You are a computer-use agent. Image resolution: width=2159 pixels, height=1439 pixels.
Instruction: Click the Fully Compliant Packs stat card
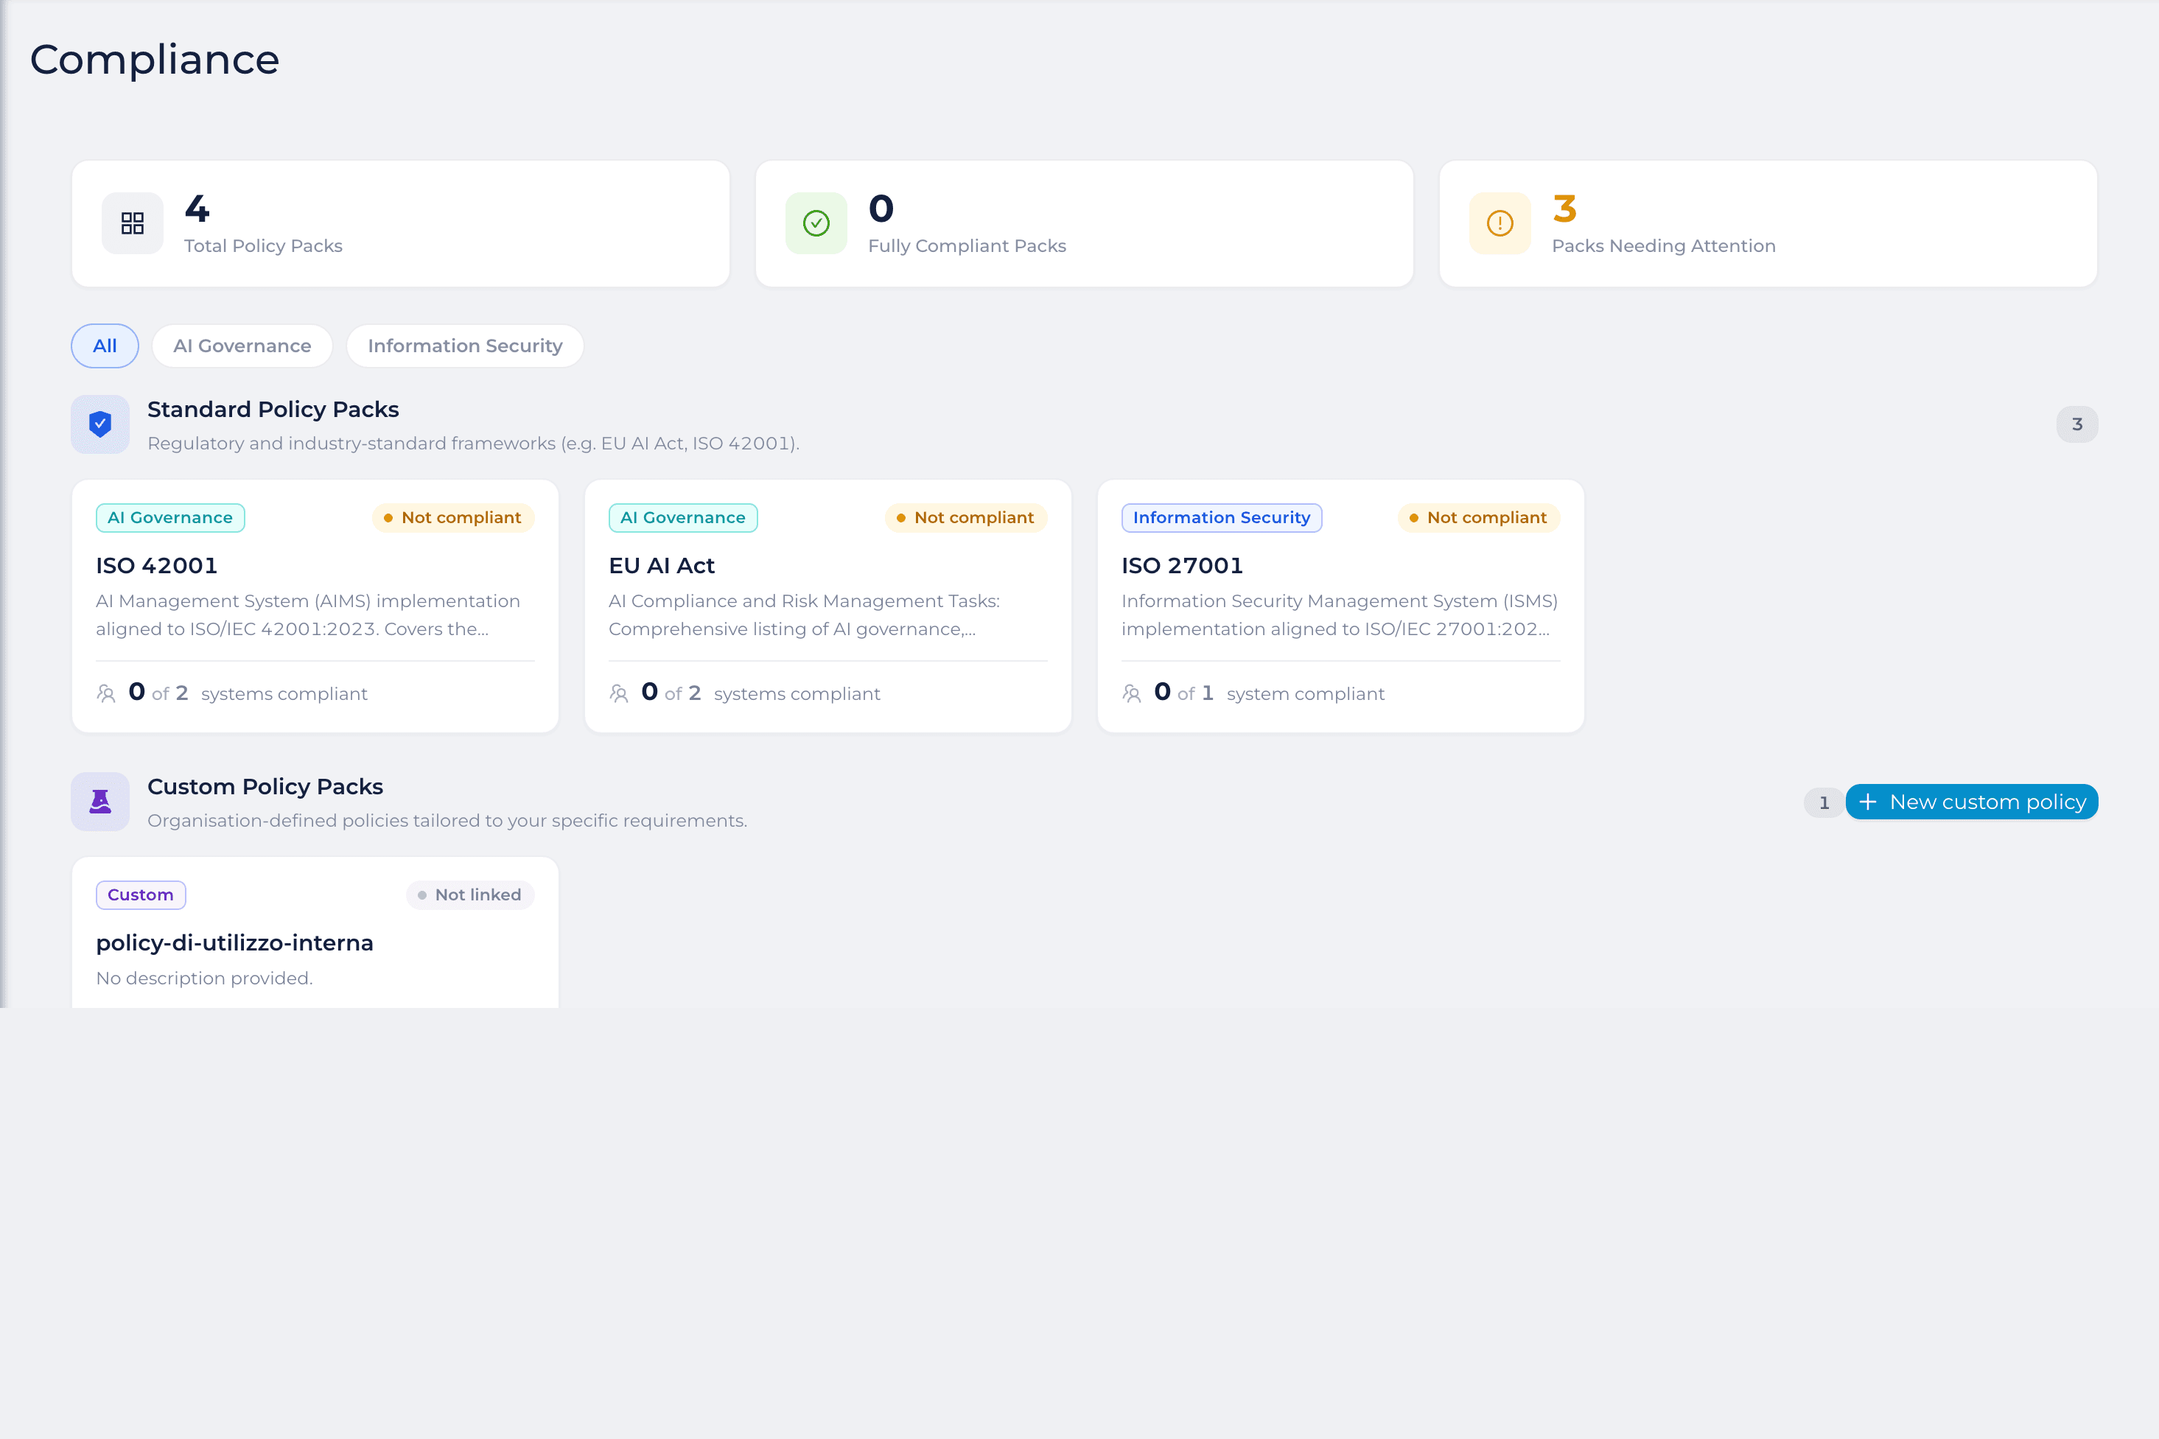[x=1085, y=224]
